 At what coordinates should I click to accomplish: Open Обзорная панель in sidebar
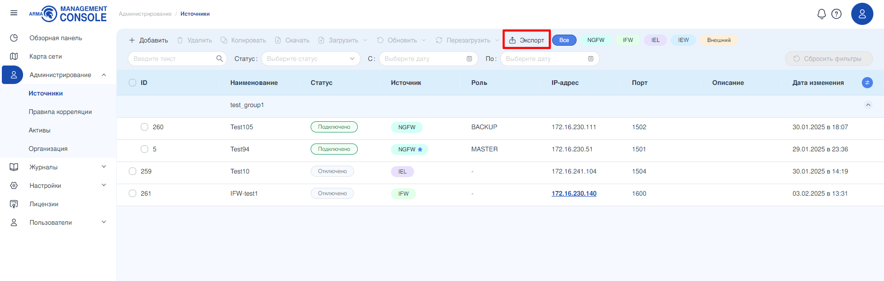(x=56, y=38)
